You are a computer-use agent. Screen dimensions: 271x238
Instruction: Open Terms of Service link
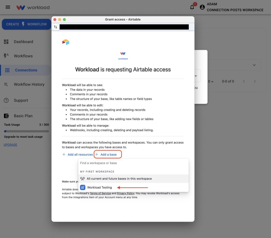point(100,193)
